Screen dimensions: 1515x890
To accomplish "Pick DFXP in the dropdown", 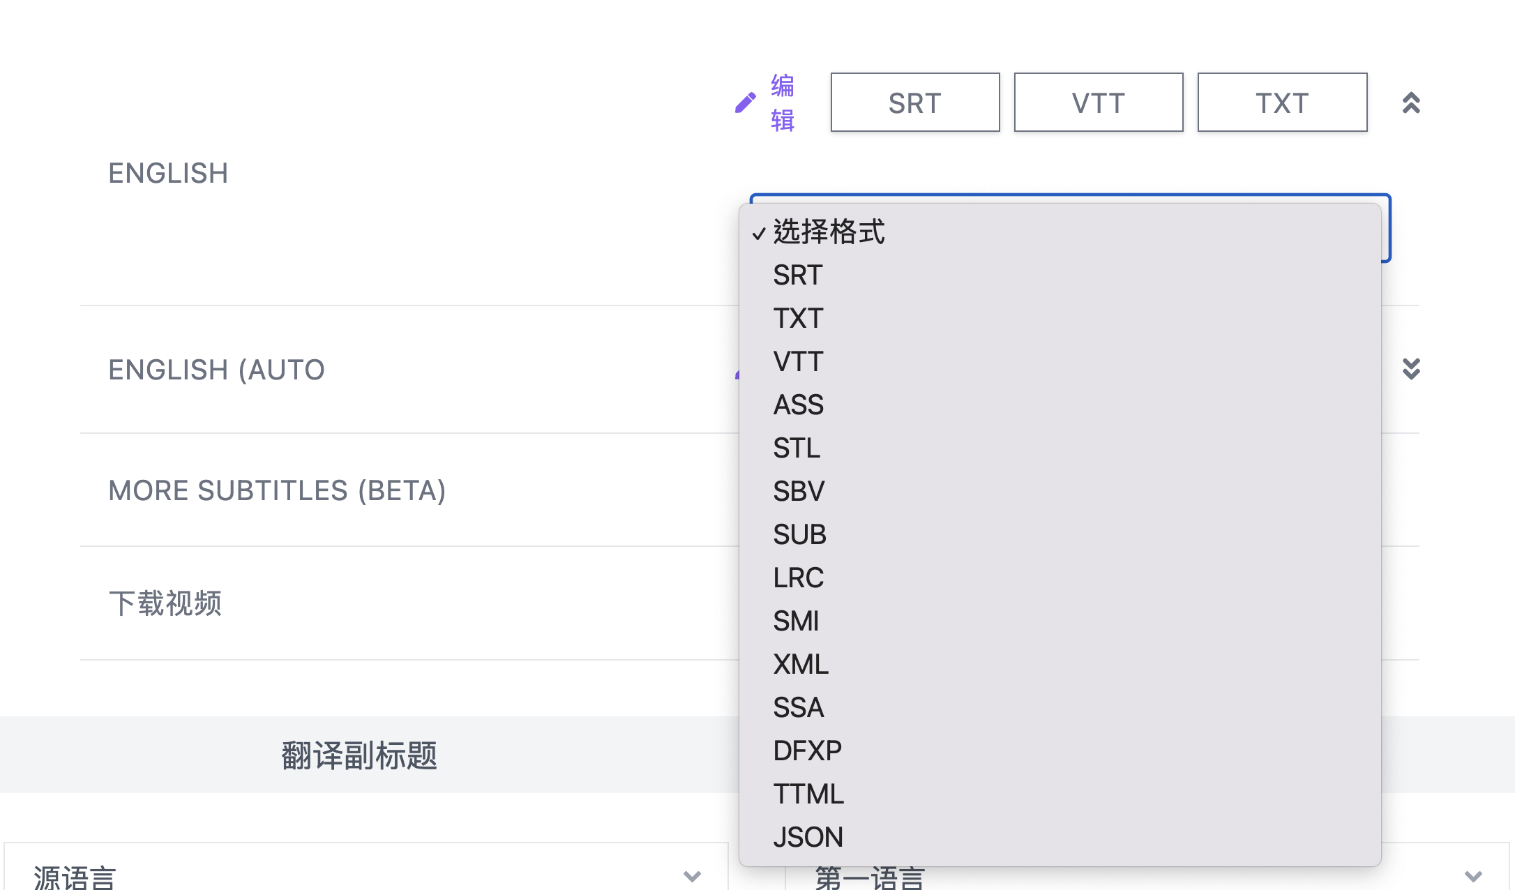I will (x=807, y=751).
